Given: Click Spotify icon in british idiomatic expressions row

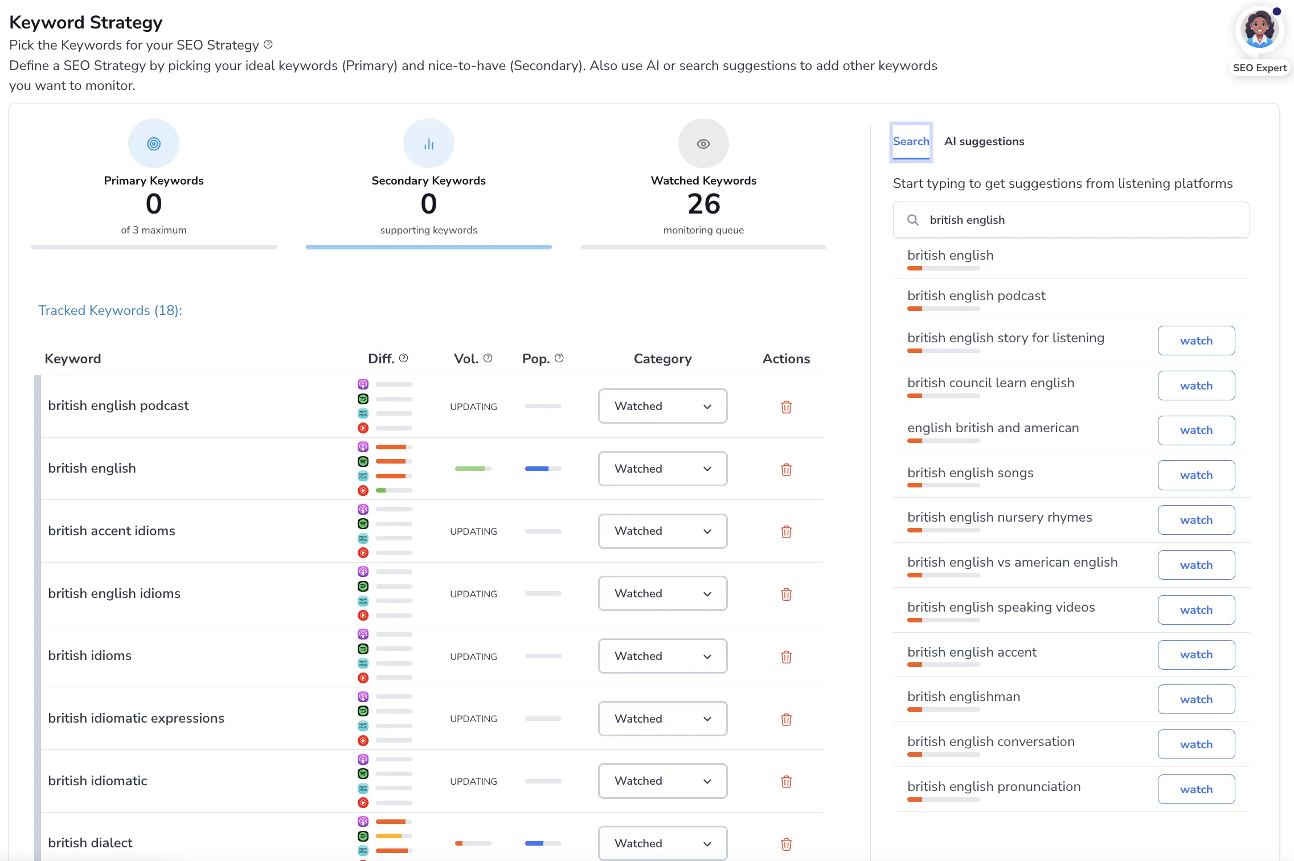Looking at the screenshot, I should click(x=363, y=711).
